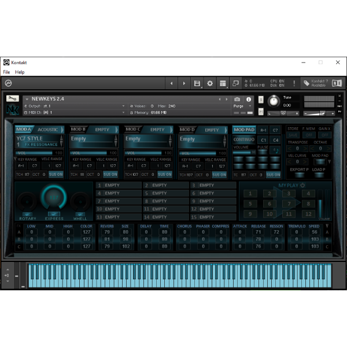
Task: Go to next preset with right arrow
Action: click(184, 83)
